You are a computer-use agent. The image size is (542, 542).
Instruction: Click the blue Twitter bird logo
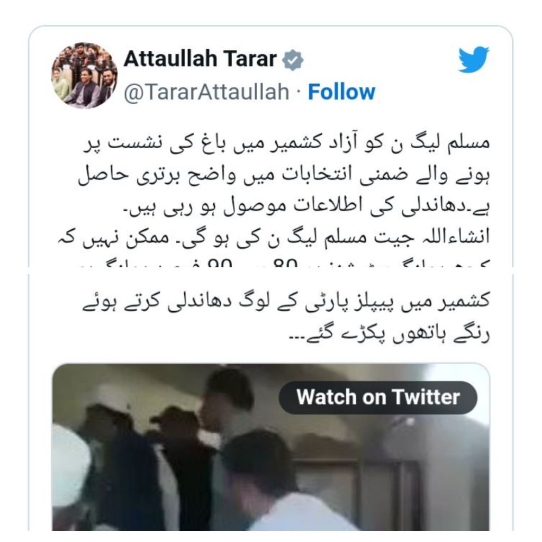[474, 59]
